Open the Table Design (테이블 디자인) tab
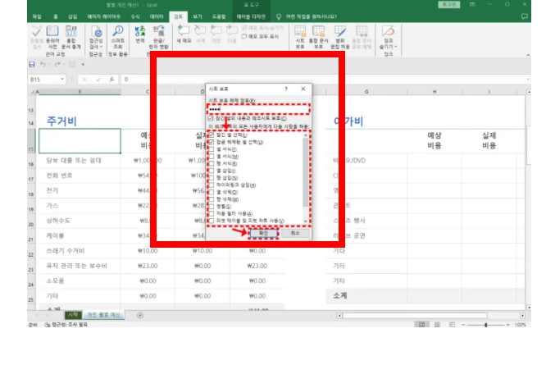Viewport: 546px width, 365px height. (251, 16)
